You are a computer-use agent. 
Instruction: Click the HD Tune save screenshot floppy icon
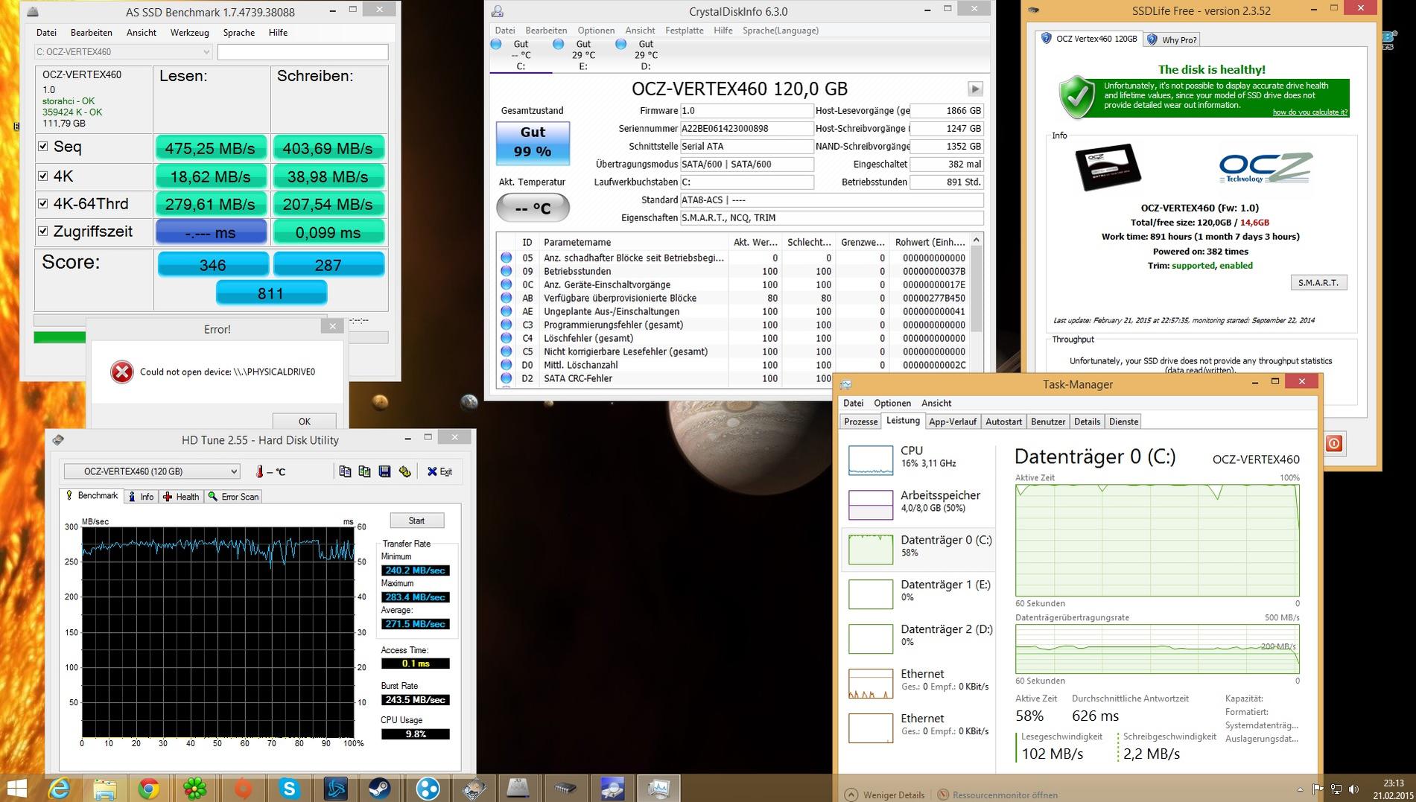click(384, 471)
